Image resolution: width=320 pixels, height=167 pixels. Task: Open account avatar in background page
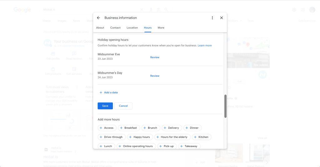[x=312, y=10]
